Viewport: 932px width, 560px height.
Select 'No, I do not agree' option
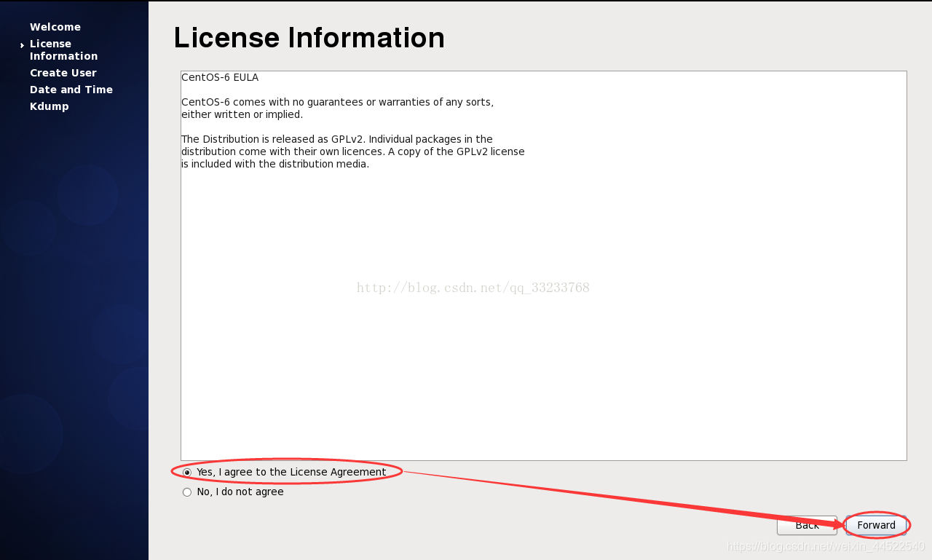pos(233,492)
